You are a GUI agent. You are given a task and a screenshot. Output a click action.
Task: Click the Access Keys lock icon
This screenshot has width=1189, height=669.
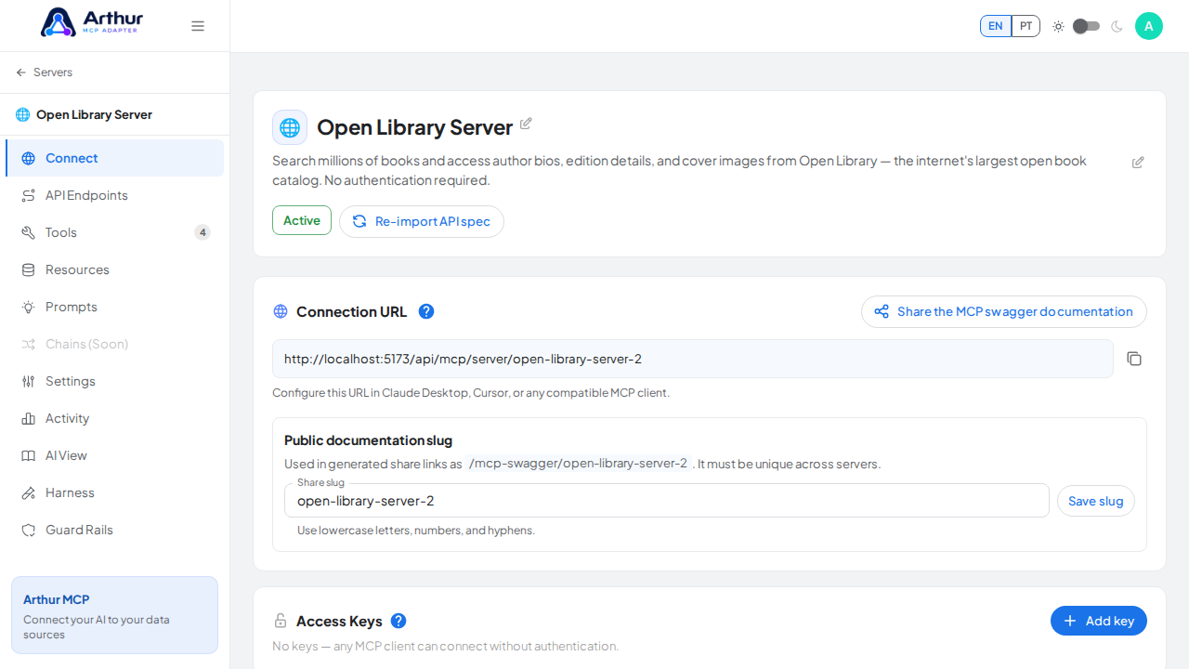[281, 621]
